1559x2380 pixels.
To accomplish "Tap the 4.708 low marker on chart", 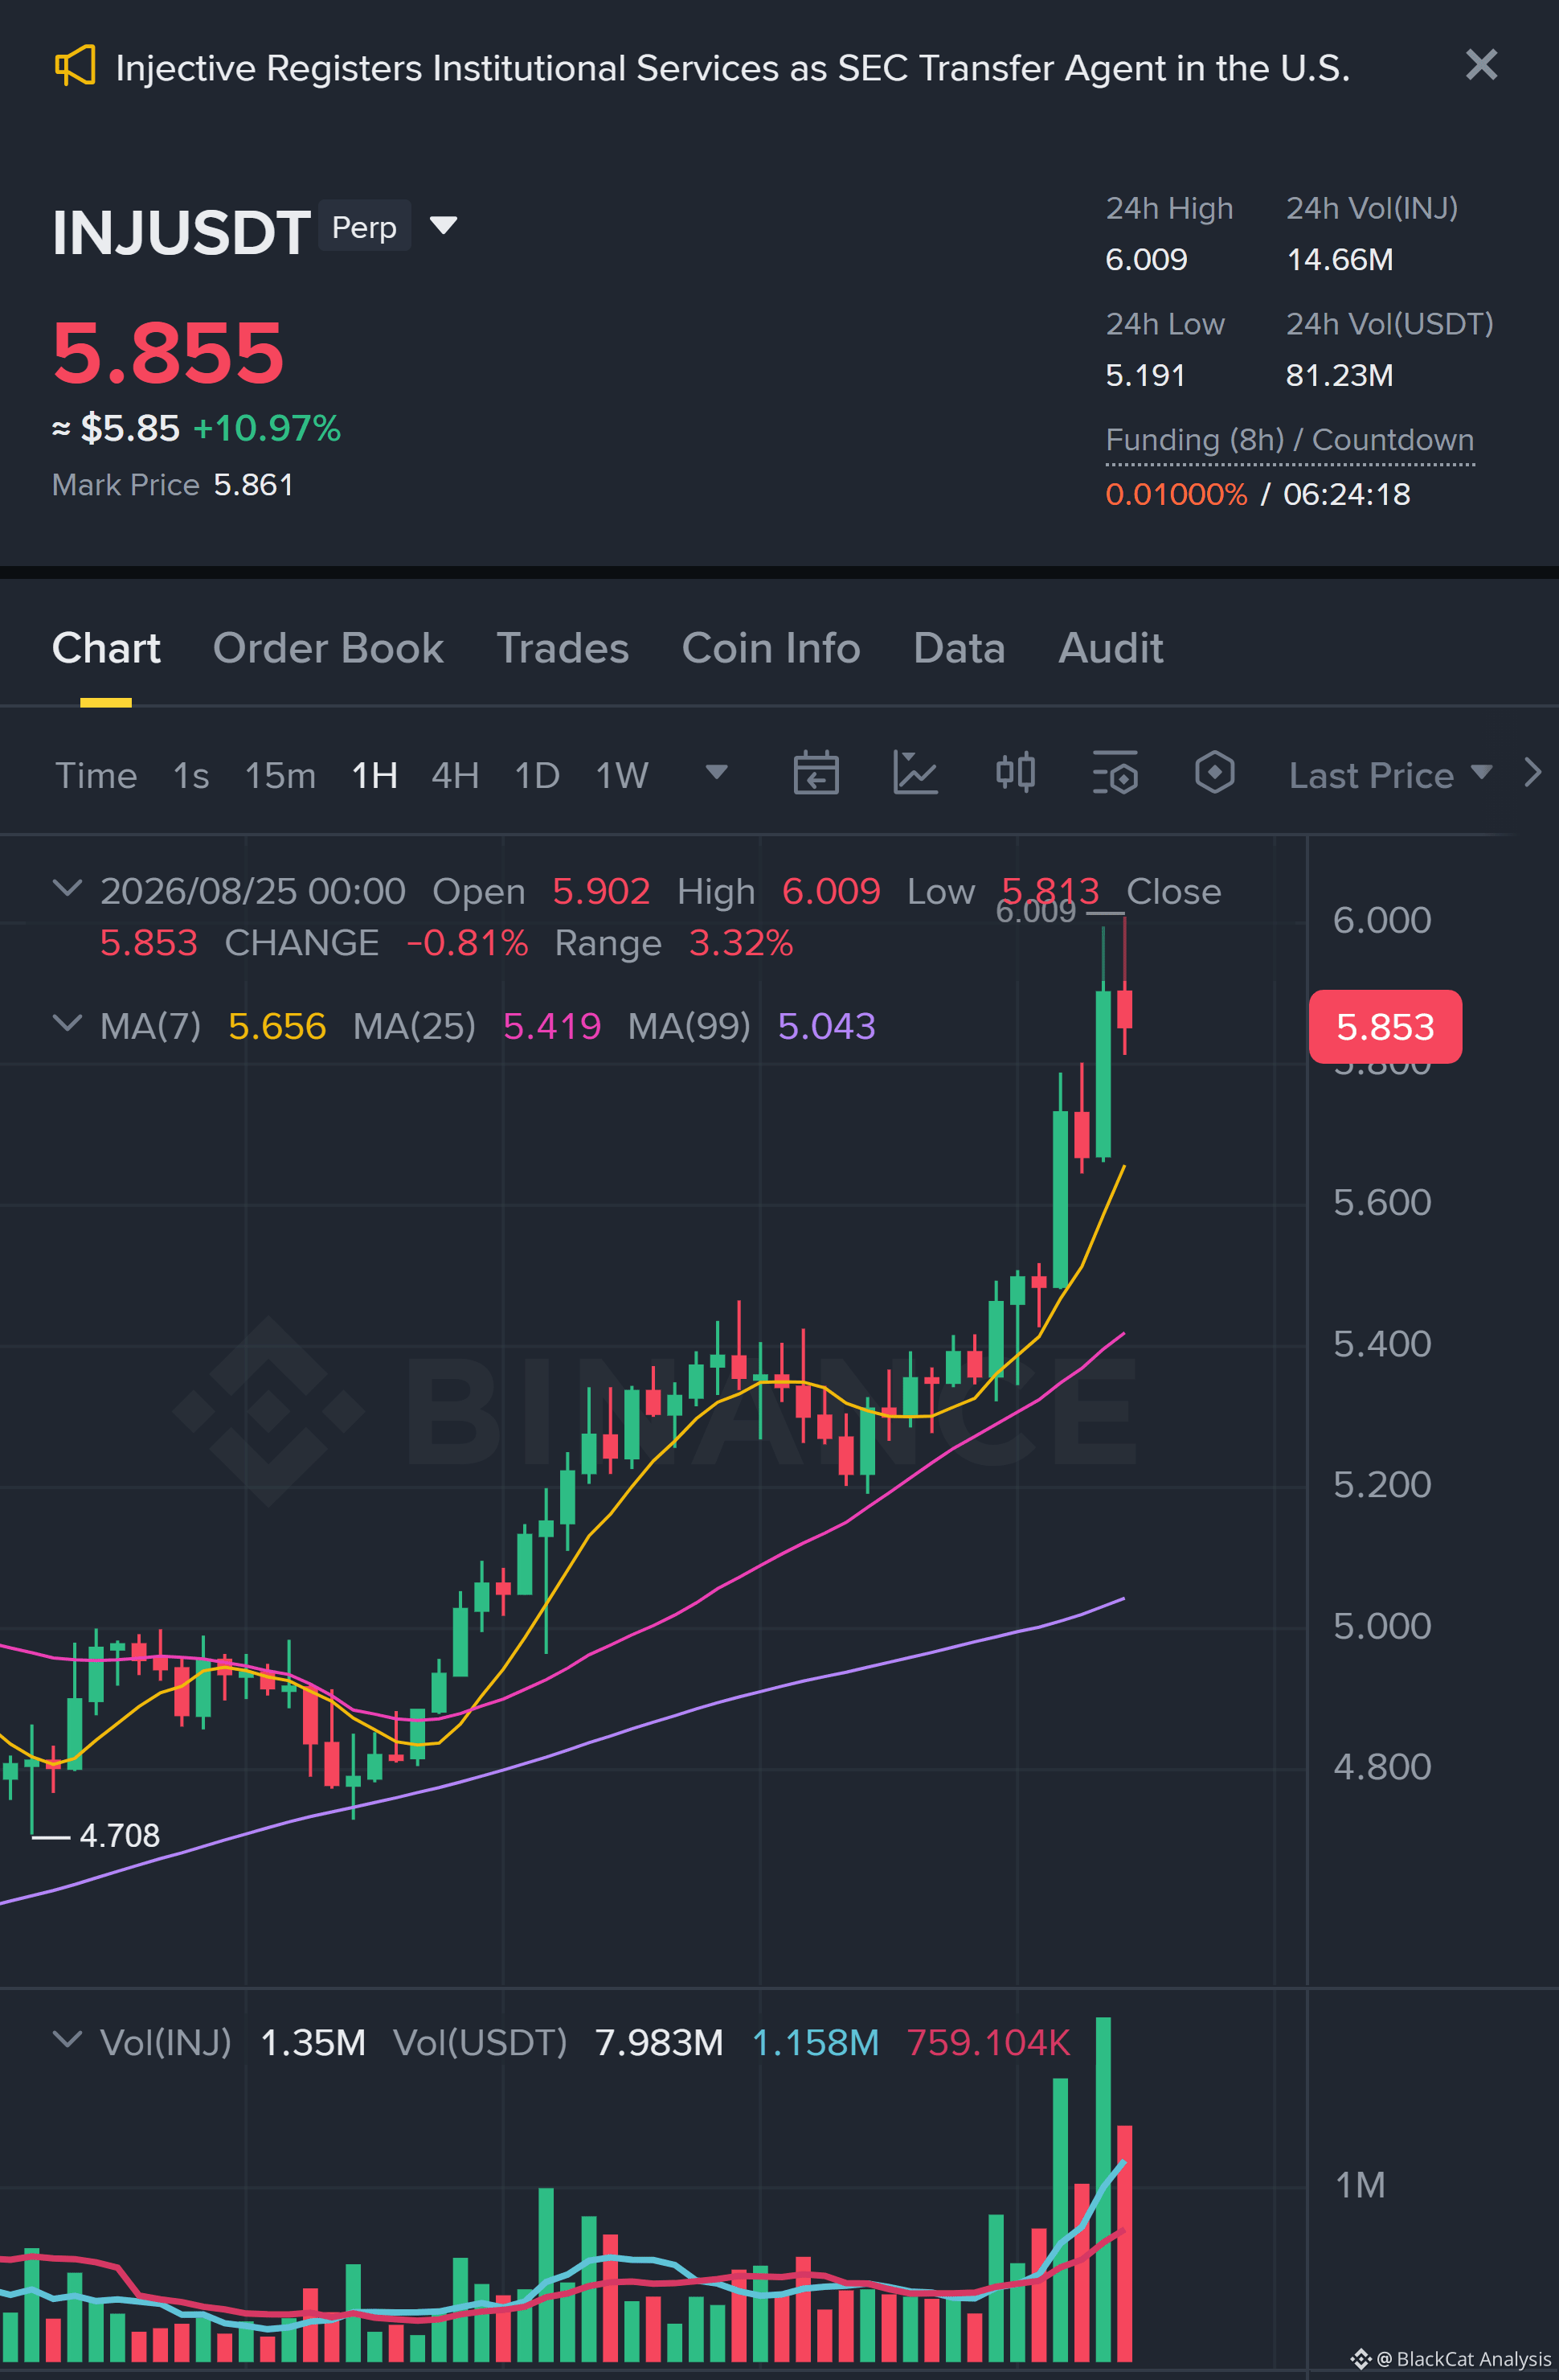I will [119, 1836].
